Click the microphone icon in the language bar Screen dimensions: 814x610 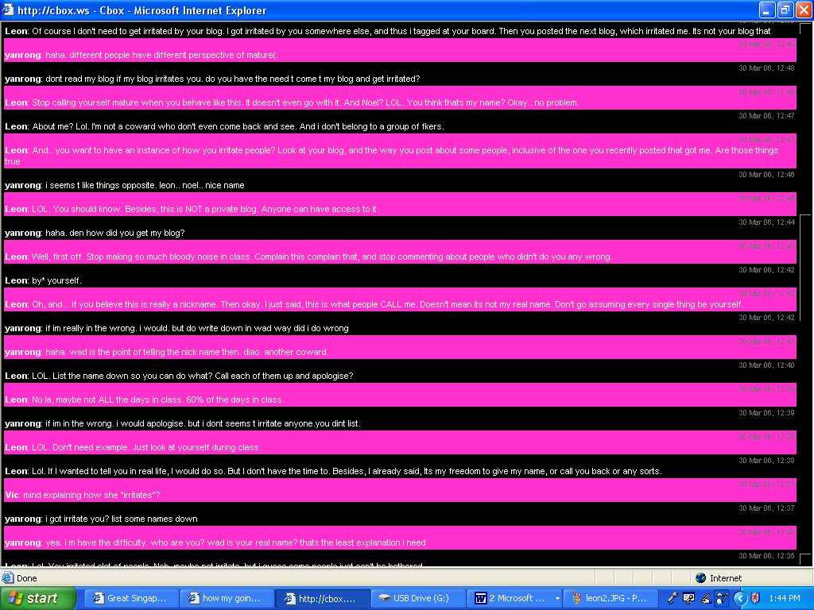click(673, 598)
